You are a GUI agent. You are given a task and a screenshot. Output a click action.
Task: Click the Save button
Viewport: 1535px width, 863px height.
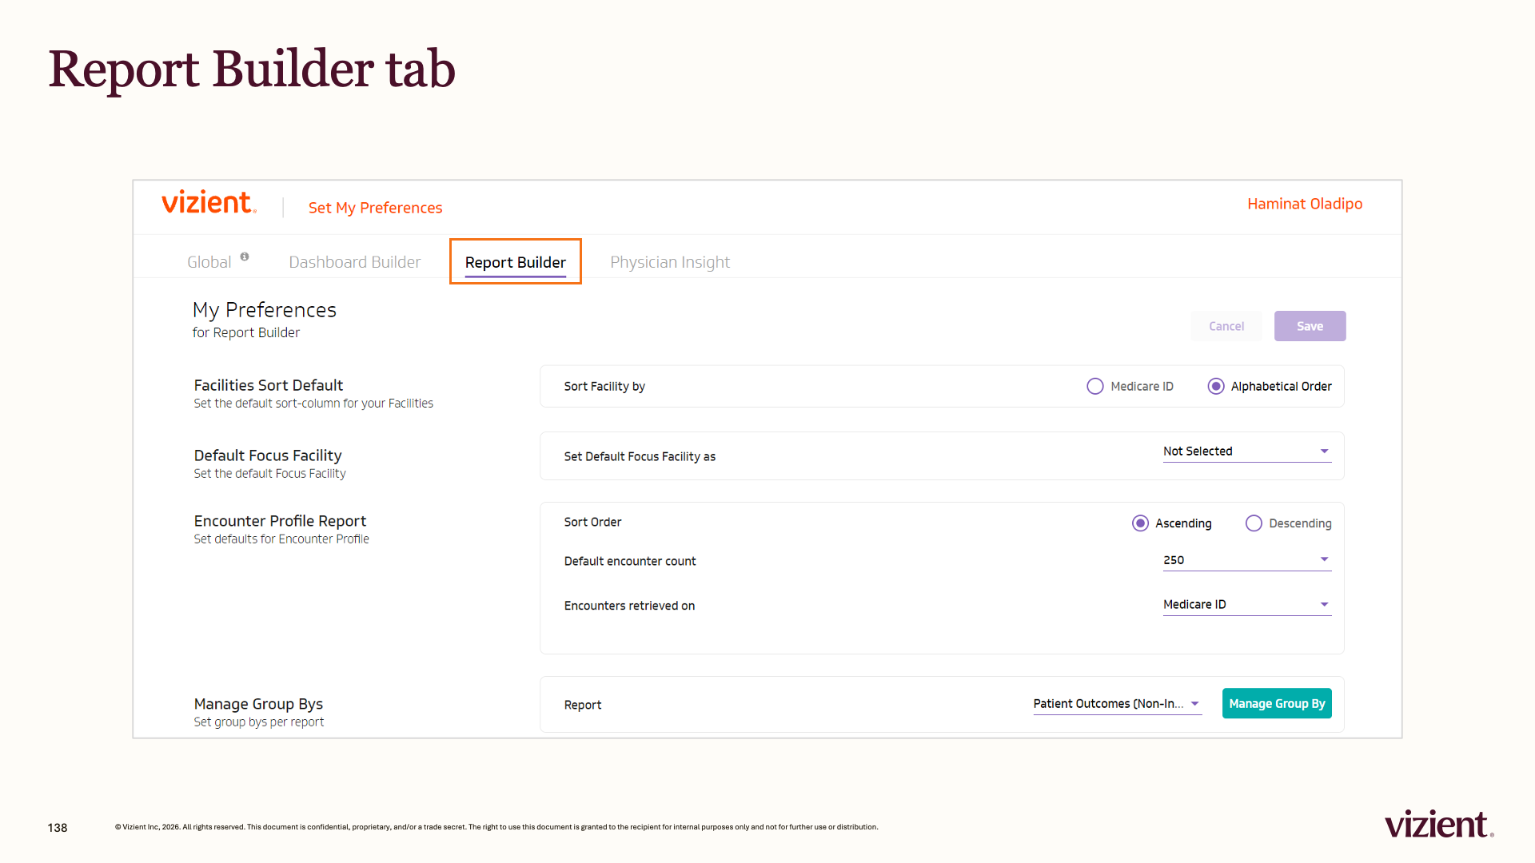click(1310, 326)
